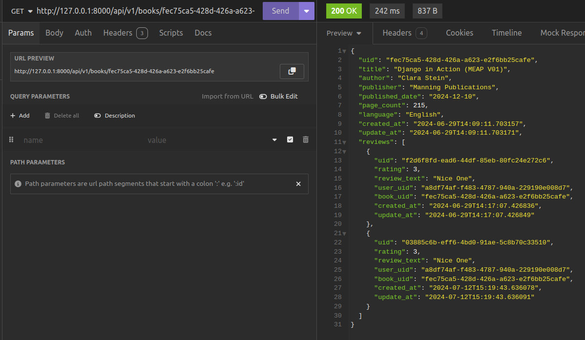The width and height of the screenshot is (585, 340).
Task: Copy the URL preview to clipboard
Action: click(x=292, y=71)
